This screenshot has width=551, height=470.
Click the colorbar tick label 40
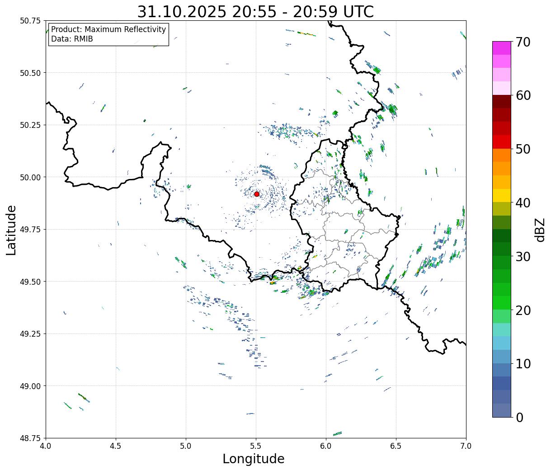(x=523, y=203)
